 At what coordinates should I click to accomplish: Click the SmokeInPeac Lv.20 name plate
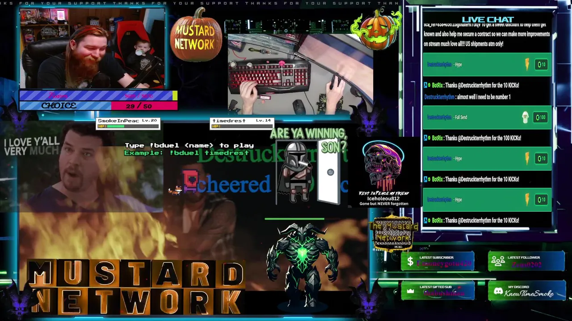coord(128,124)
